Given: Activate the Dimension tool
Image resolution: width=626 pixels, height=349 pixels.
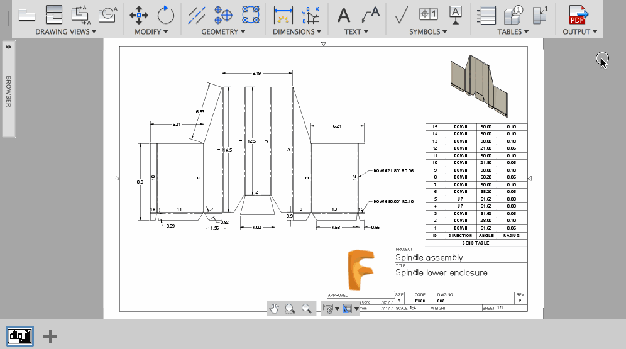Looking at the screenshot, I should pos(284,14).
